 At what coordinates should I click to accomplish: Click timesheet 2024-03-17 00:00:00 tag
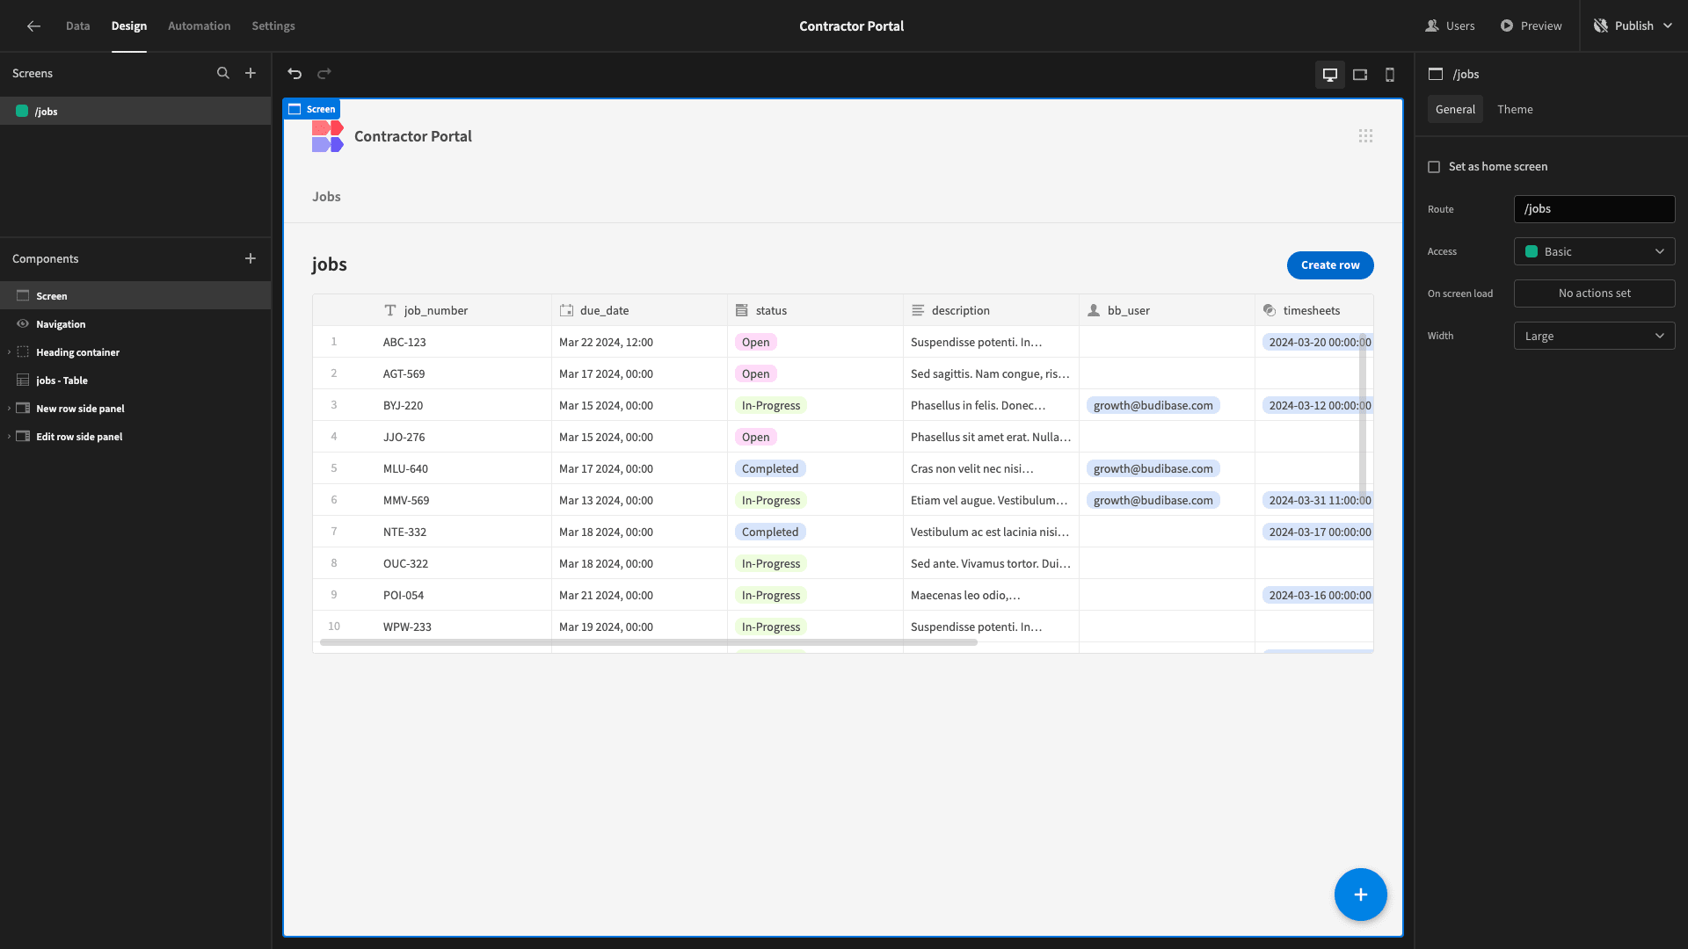coord(1318,532)
